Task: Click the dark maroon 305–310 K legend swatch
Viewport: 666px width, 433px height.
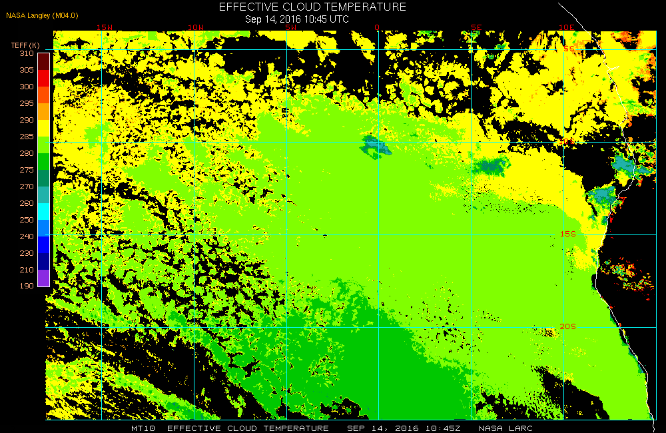Action: click(43, 61)
